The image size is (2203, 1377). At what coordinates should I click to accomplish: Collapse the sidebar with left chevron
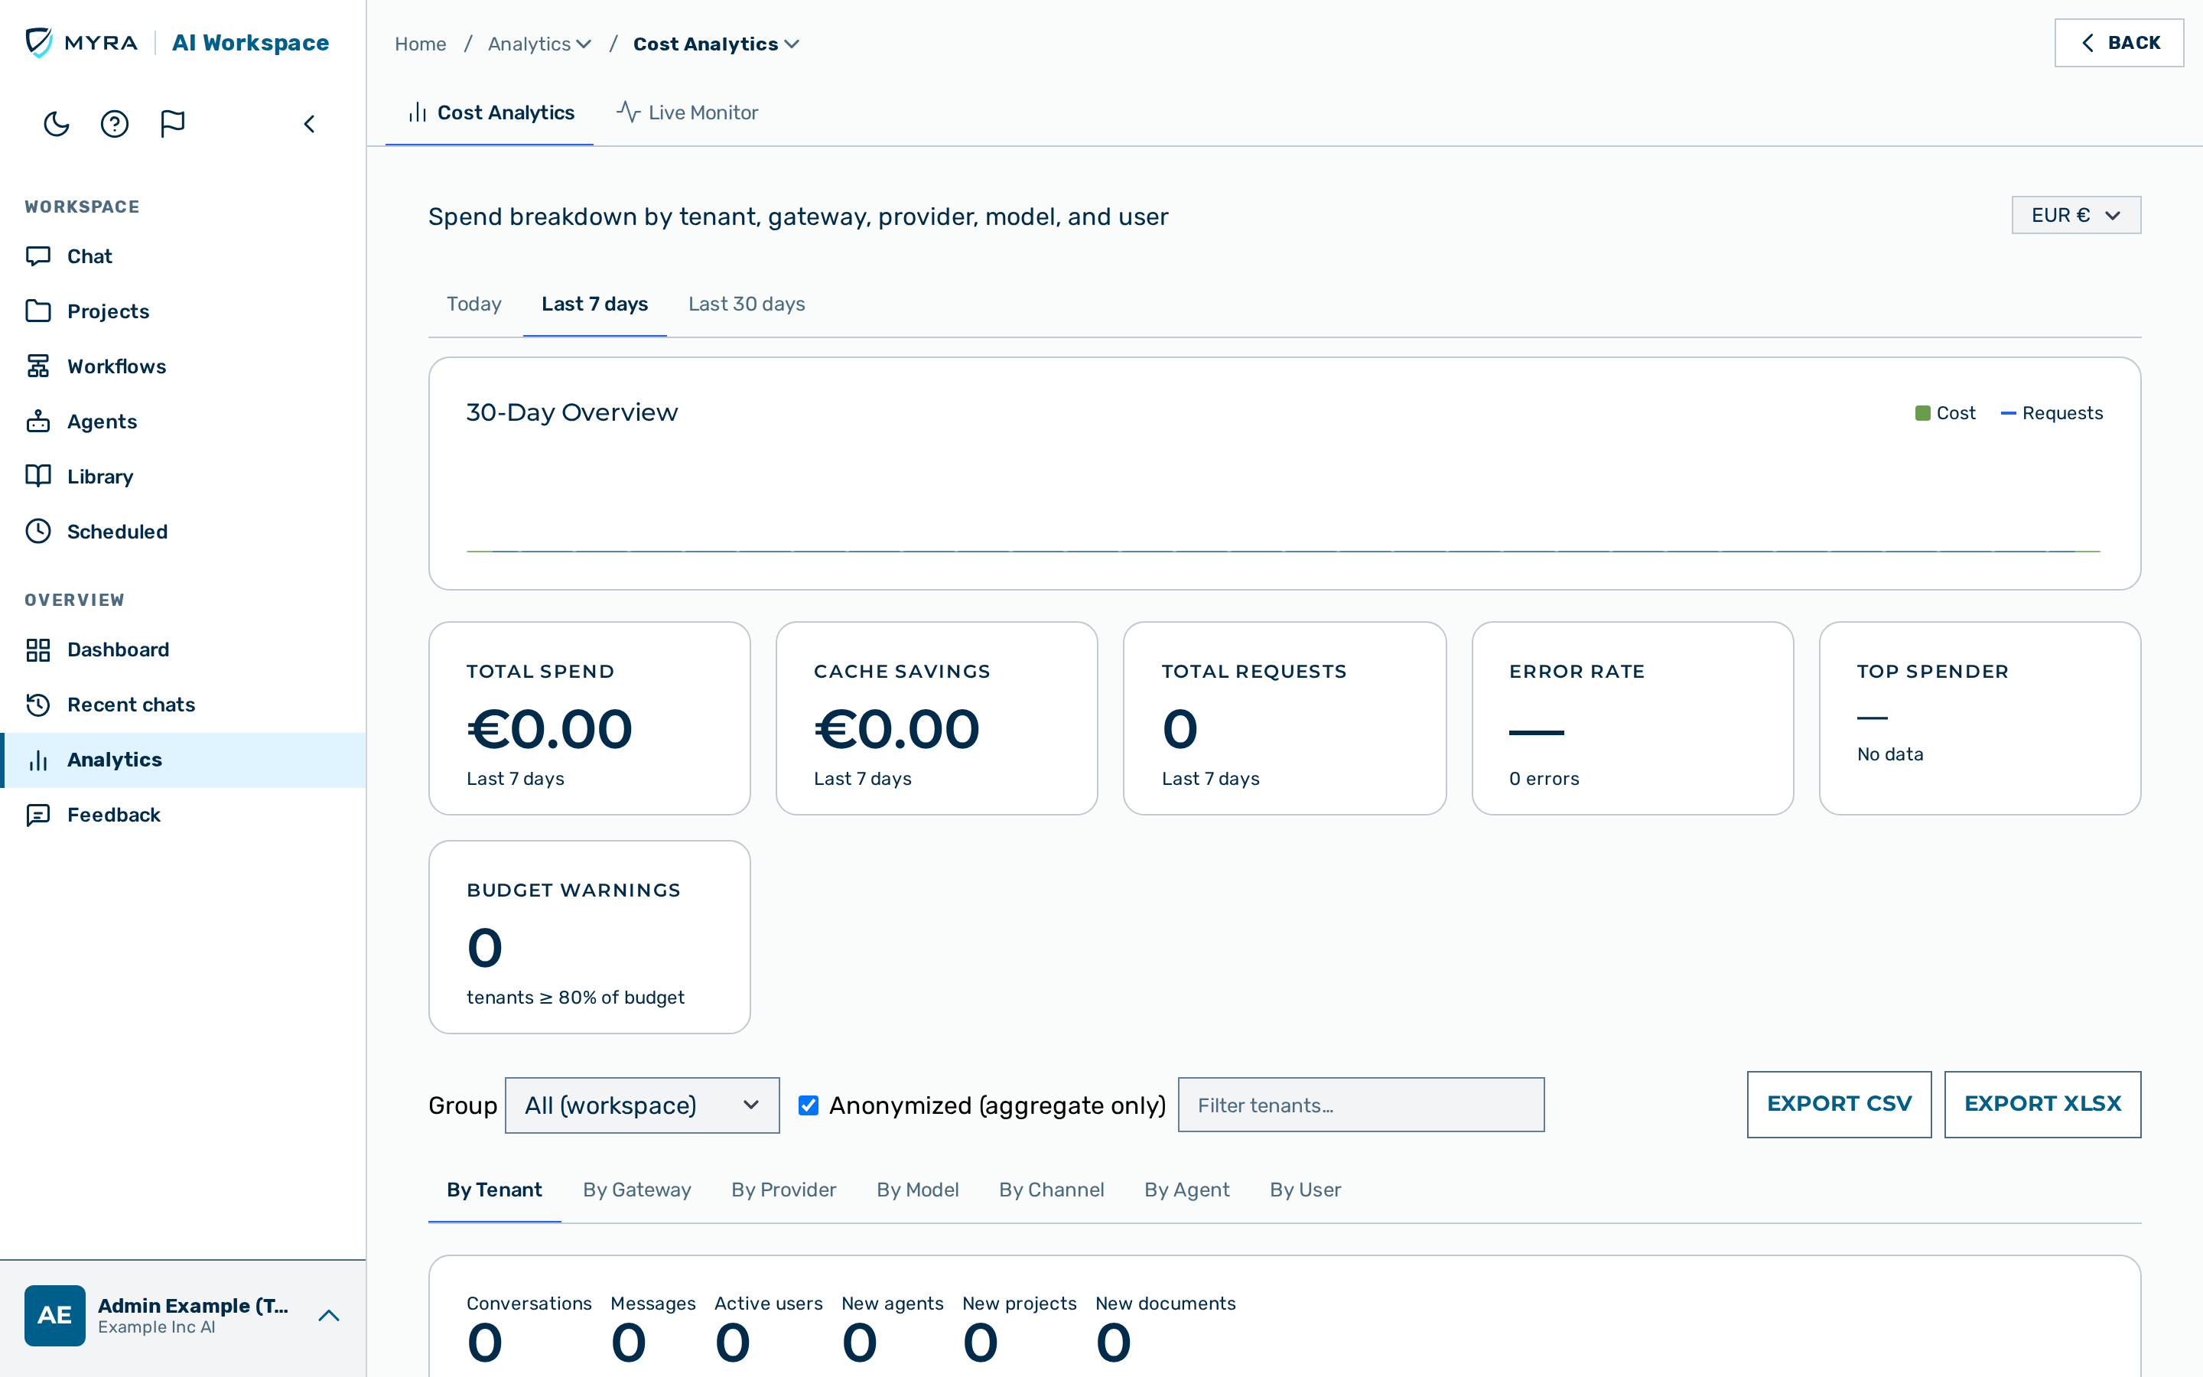[310, 124]
